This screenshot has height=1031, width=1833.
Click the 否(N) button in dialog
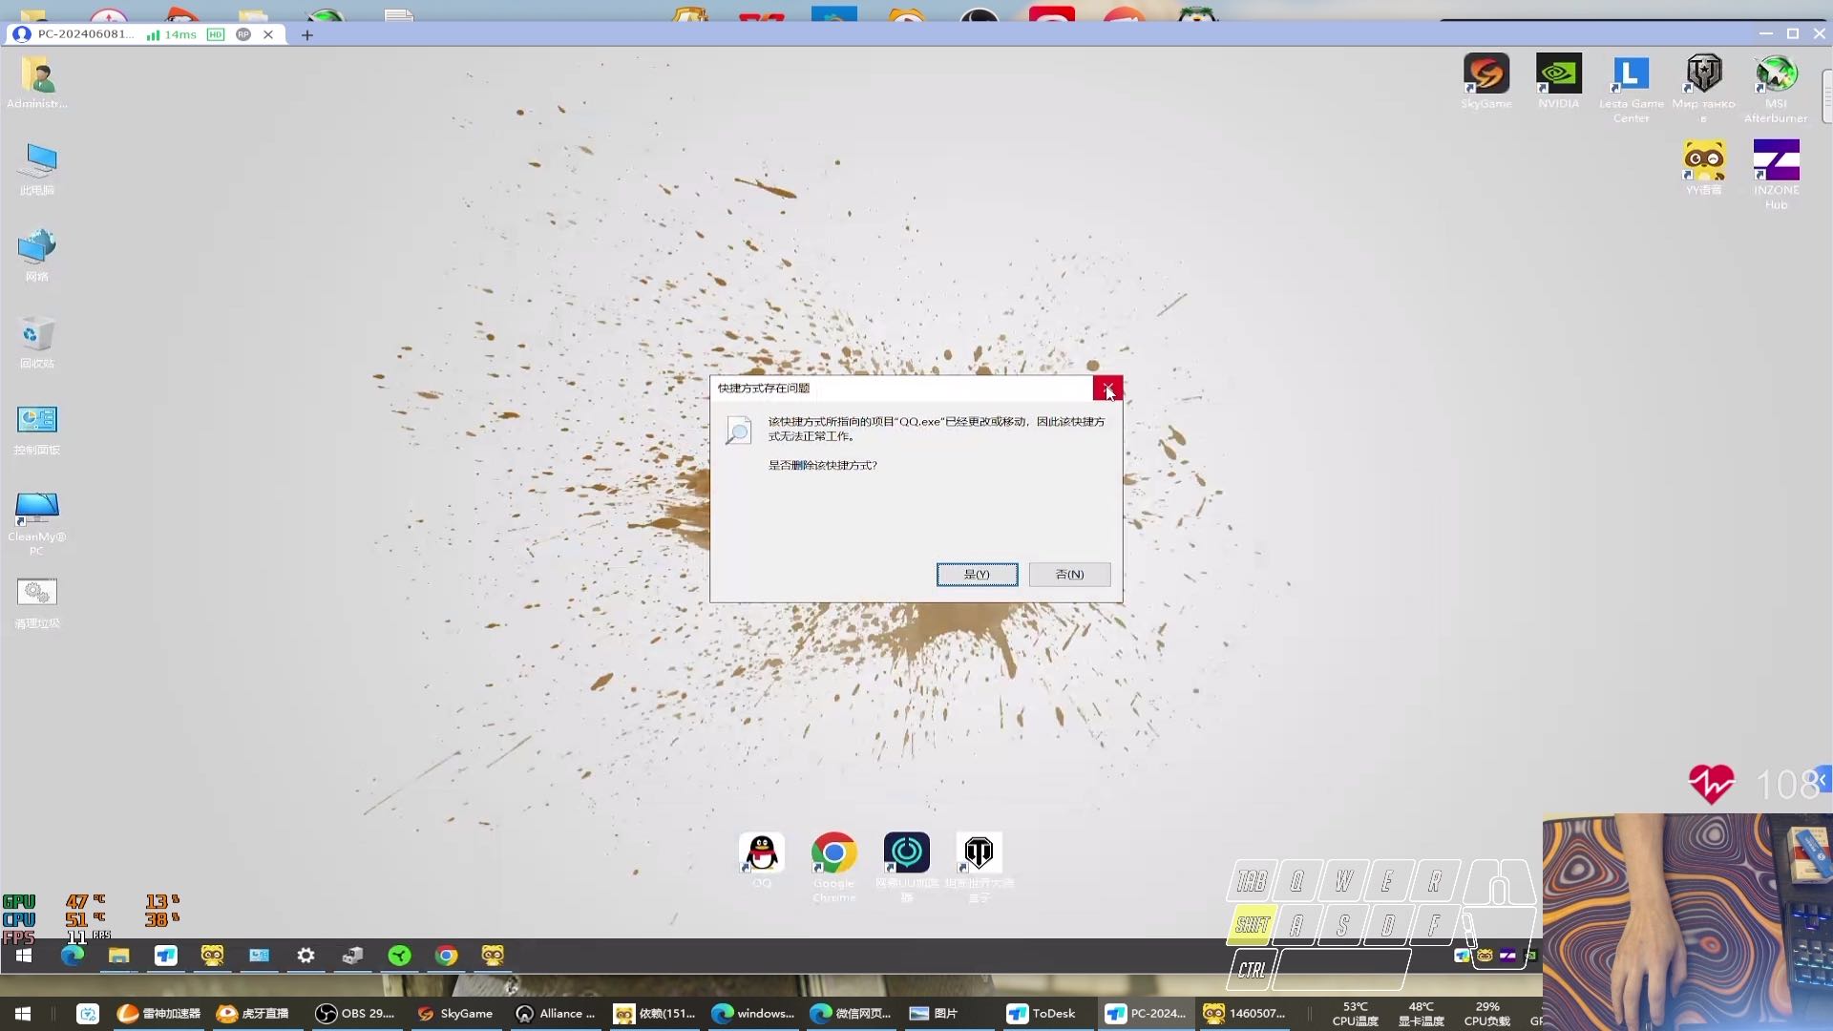pyautogui.click(x=1069, y=574)
